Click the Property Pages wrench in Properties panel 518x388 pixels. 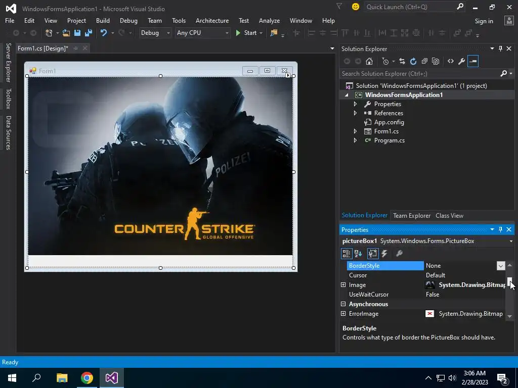point(399,254)
